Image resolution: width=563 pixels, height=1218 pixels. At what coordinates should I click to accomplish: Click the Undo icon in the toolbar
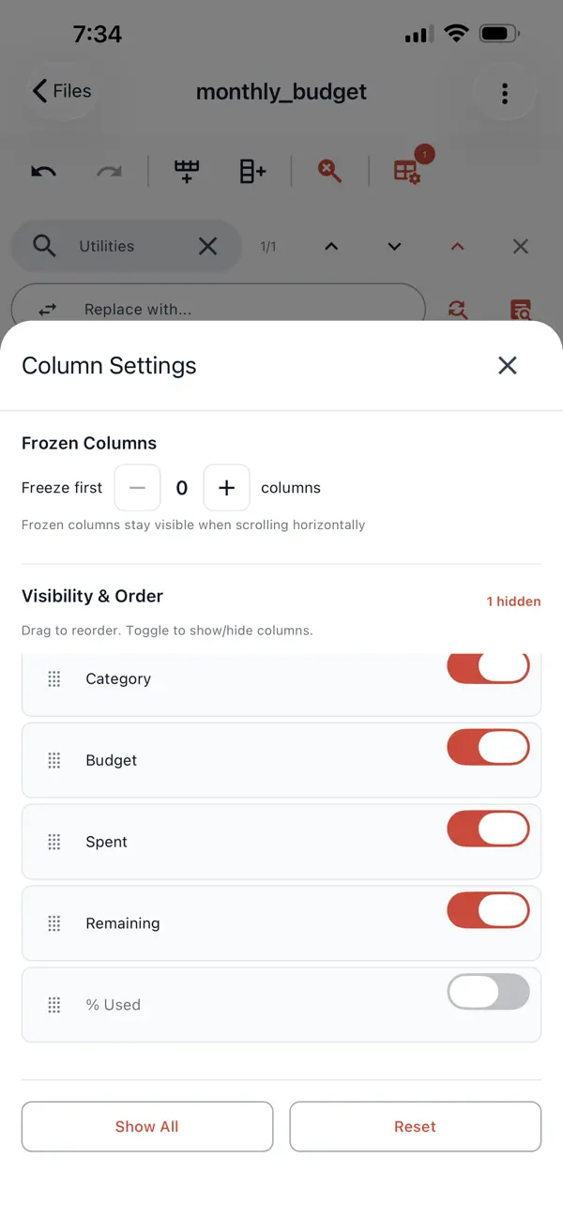(x=43, y=171)
